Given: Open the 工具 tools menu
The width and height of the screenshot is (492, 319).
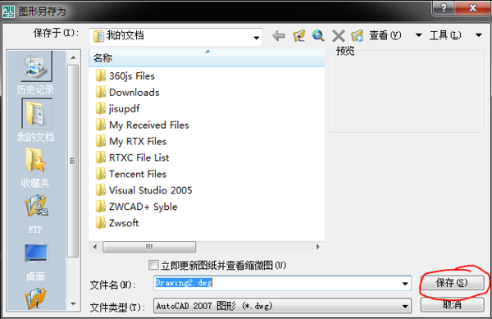Looking at the screenshot, I should 456,35.
